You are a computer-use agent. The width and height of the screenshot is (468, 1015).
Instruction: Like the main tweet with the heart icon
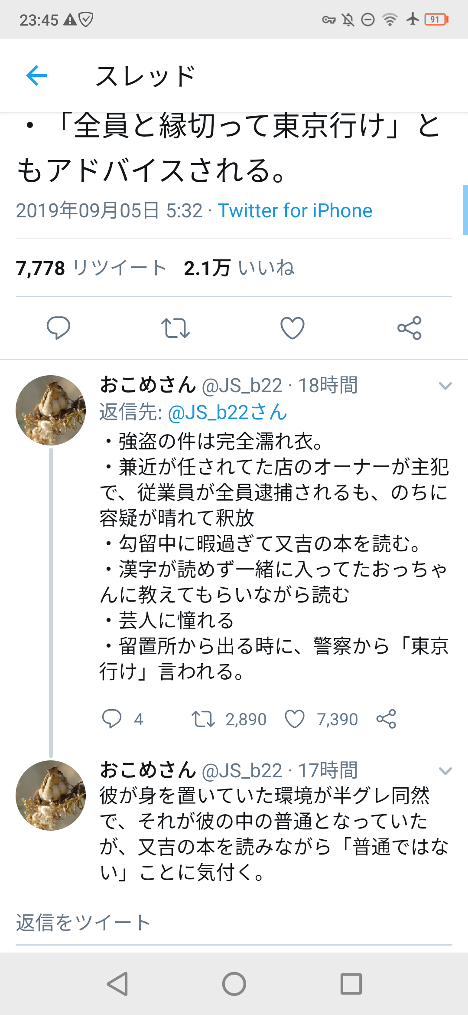(x=292, y=328)
